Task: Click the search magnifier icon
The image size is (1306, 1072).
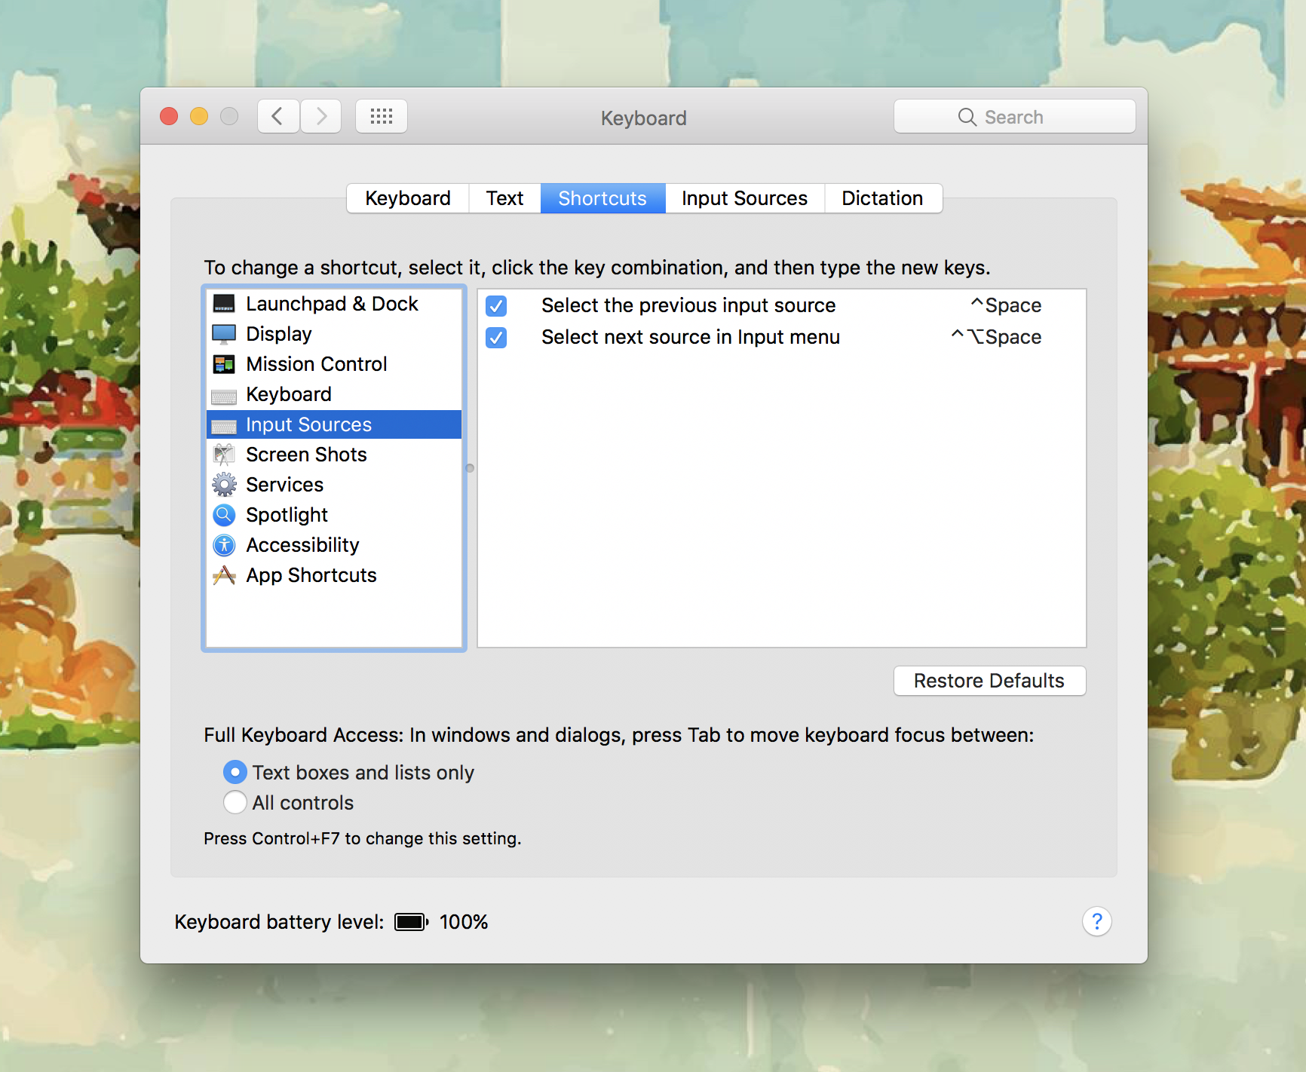Action: (967, 117)
